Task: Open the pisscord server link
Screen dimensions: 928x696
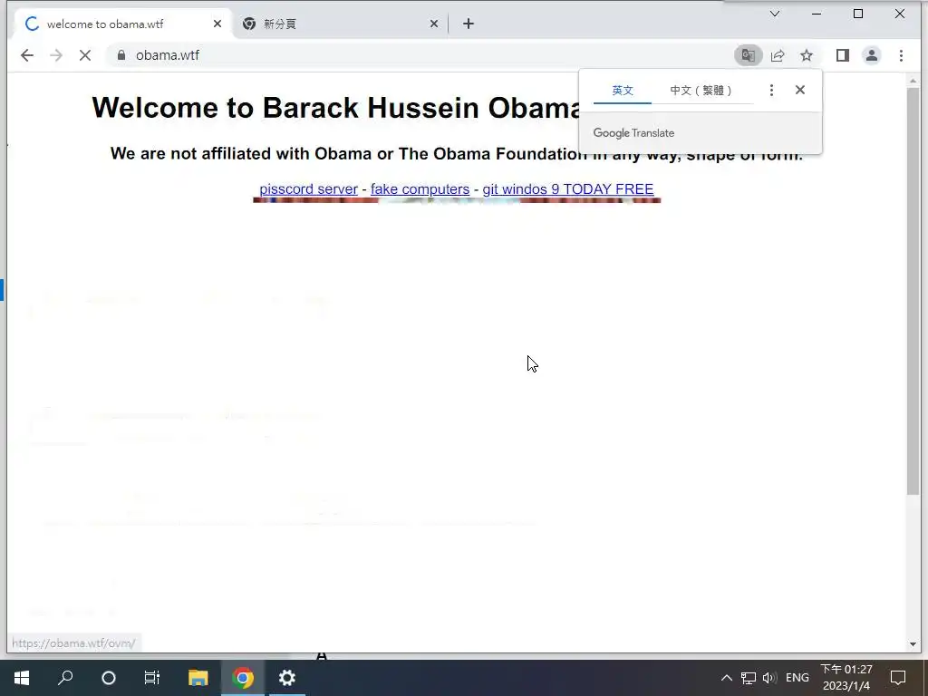Action: [308, 188]
